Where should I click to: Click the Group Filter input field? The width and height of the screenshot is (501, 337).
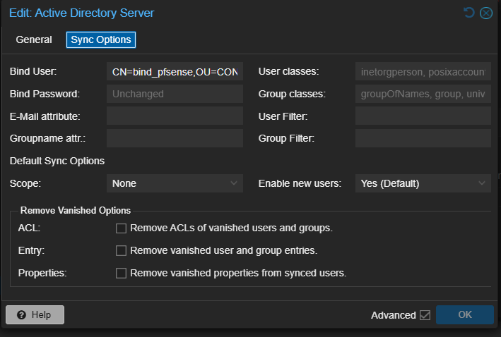coord(423,138)
